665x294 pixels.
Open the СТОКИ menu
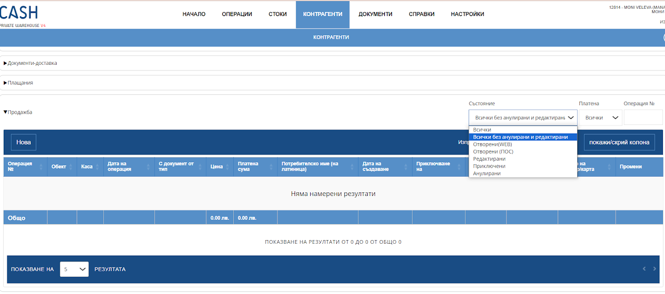coord(277,14)
